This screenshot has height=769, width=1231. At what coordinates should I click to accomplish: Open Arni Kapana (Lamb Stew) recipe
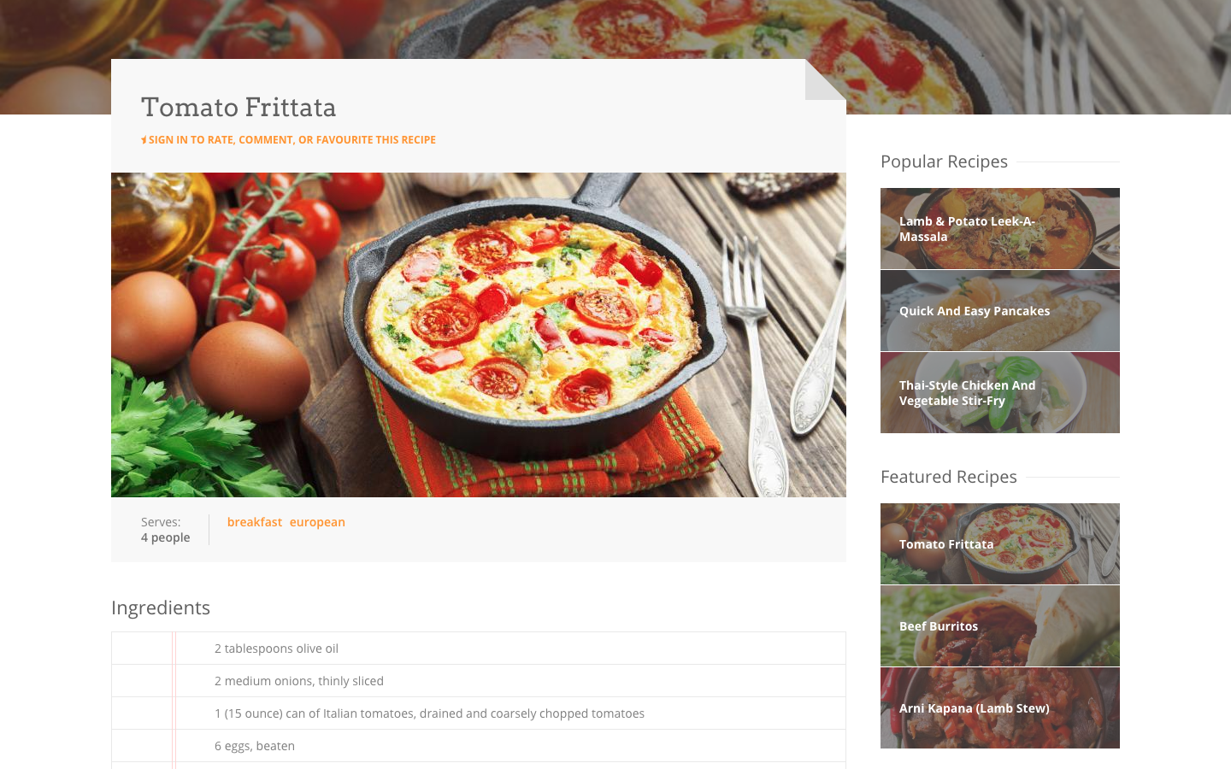[x=1000, y=708]
